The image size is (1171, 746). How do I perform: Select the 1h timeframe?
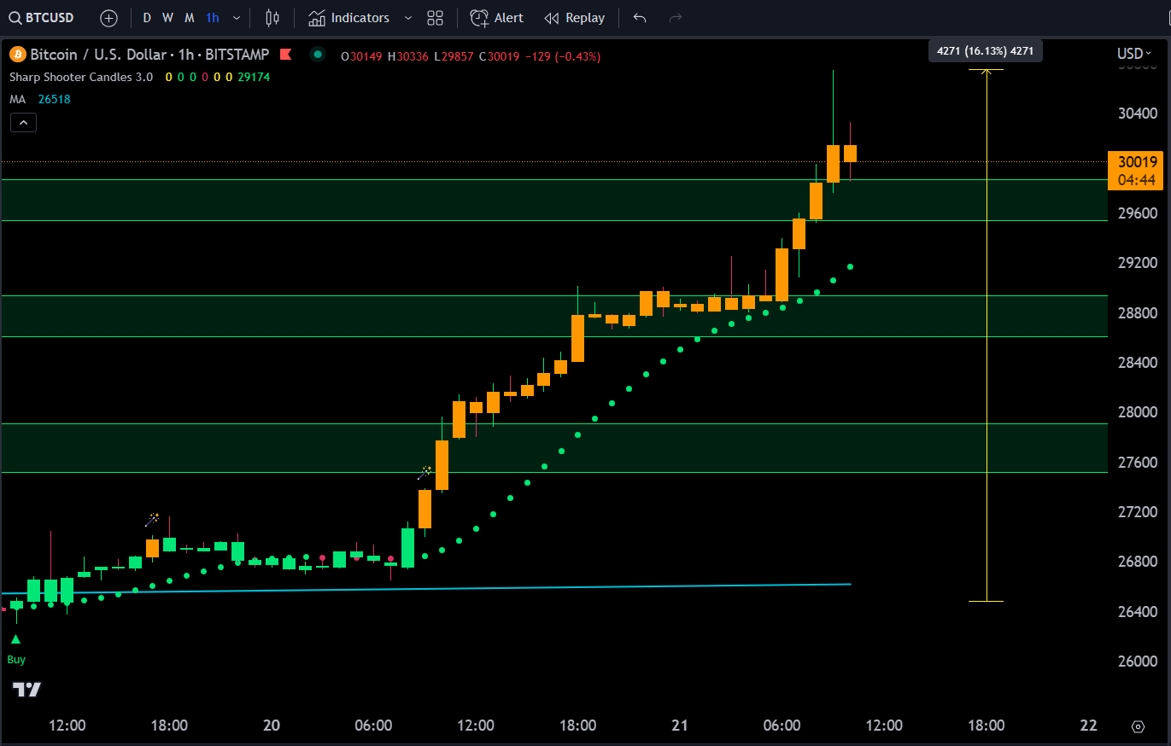point(213,18)
